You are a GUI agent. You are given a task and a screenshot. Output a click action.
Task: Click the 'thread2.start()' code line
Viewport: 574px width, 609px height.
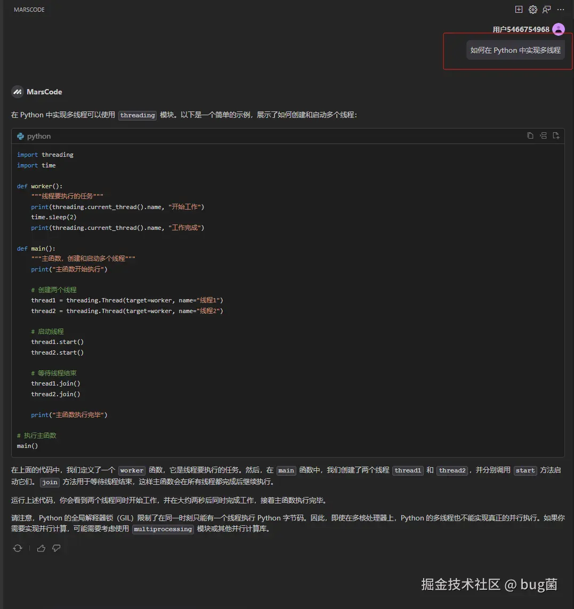point(58,352)
